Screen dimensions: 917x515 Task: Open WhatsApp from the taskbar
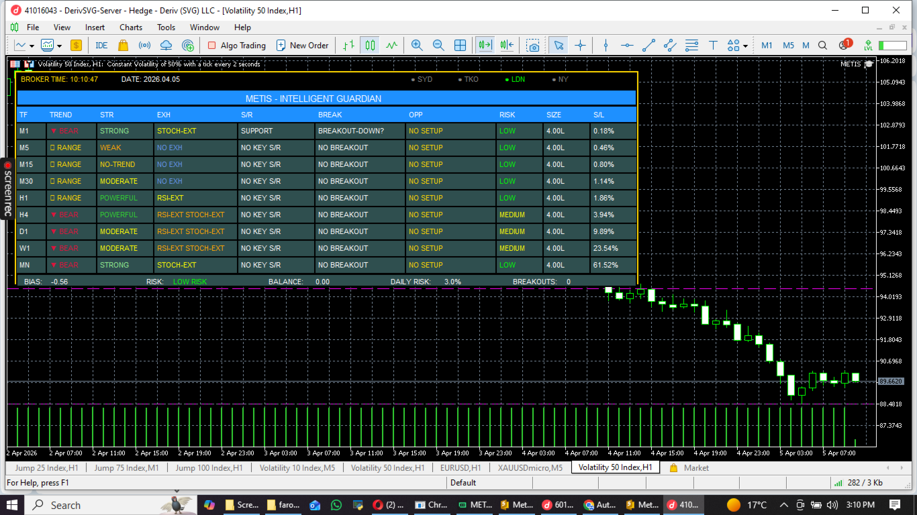tap(336, 505)
